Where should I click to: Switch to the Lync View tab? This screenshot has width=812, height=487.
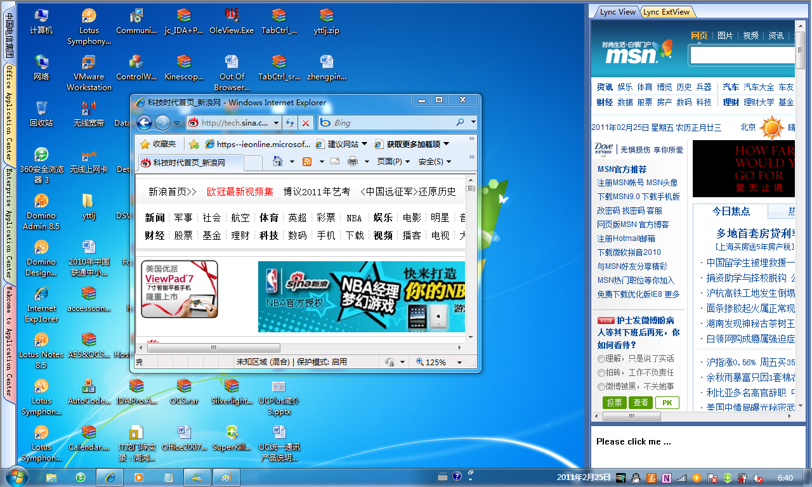[x=617, y=12]
